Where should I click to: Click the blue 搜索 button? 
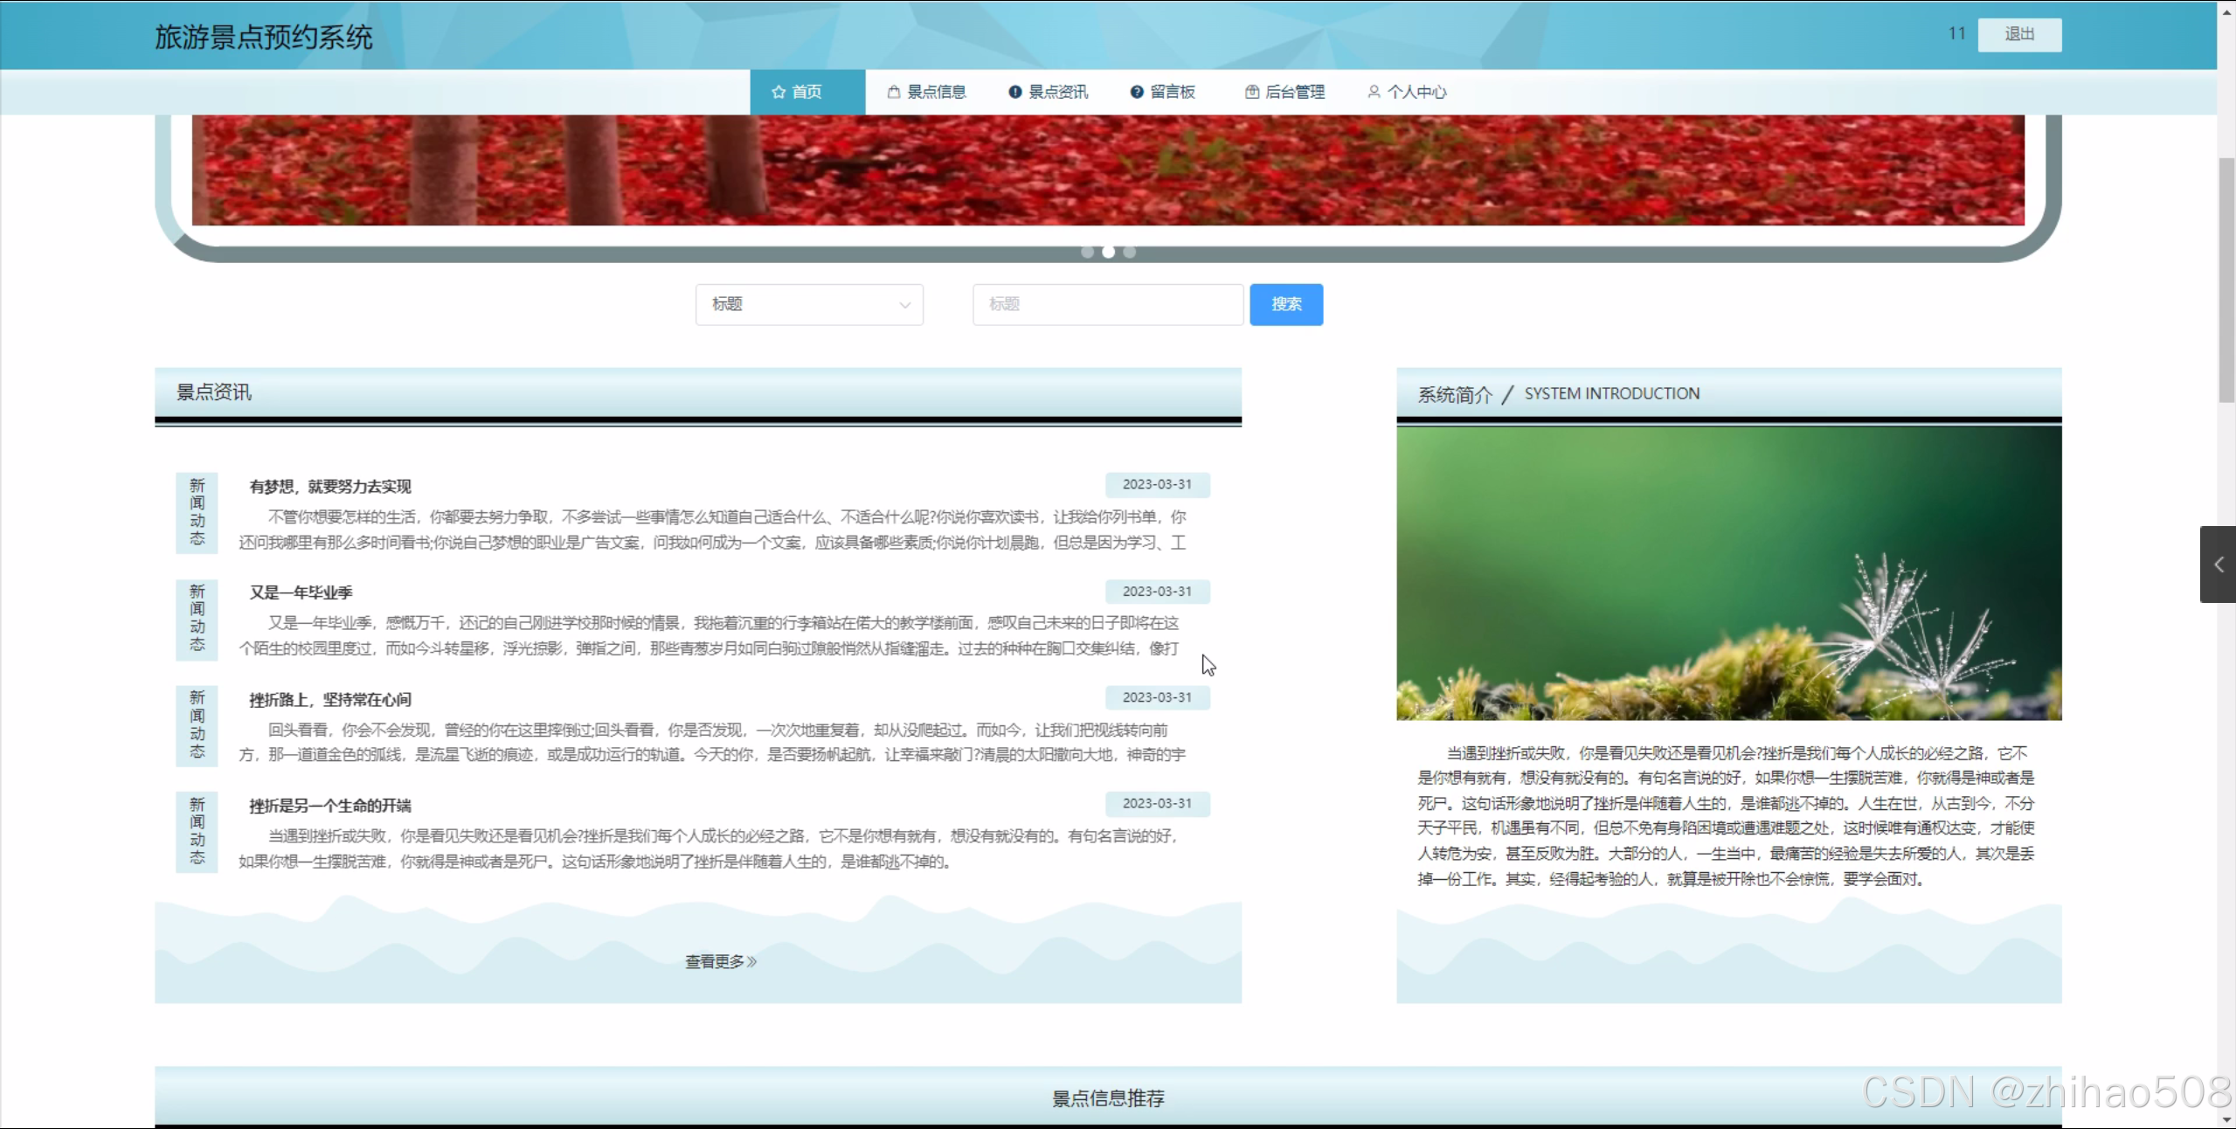click(1285, 304)
